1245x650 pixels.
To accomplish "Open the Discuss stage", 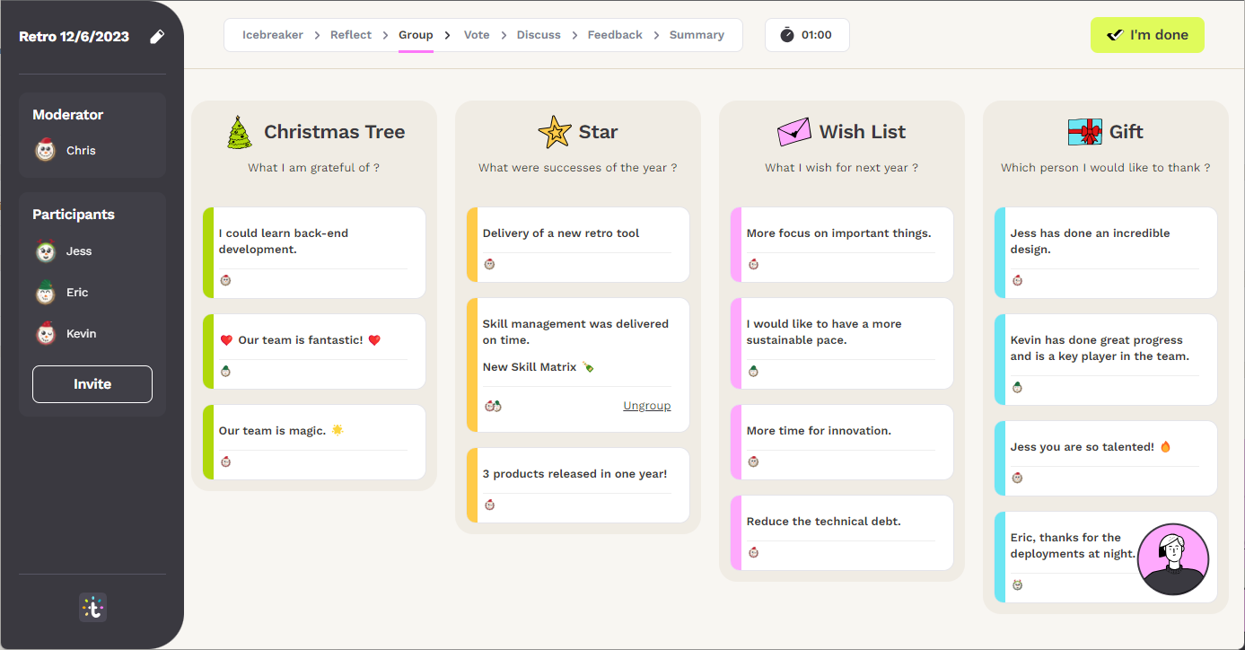I will (539, 34).
